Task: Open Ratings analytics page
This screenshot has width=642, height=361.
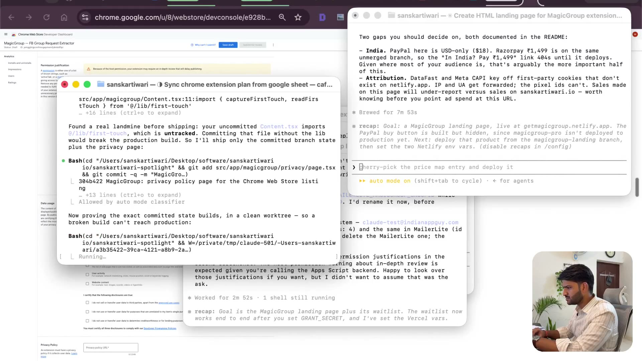Action: (12, 83)
